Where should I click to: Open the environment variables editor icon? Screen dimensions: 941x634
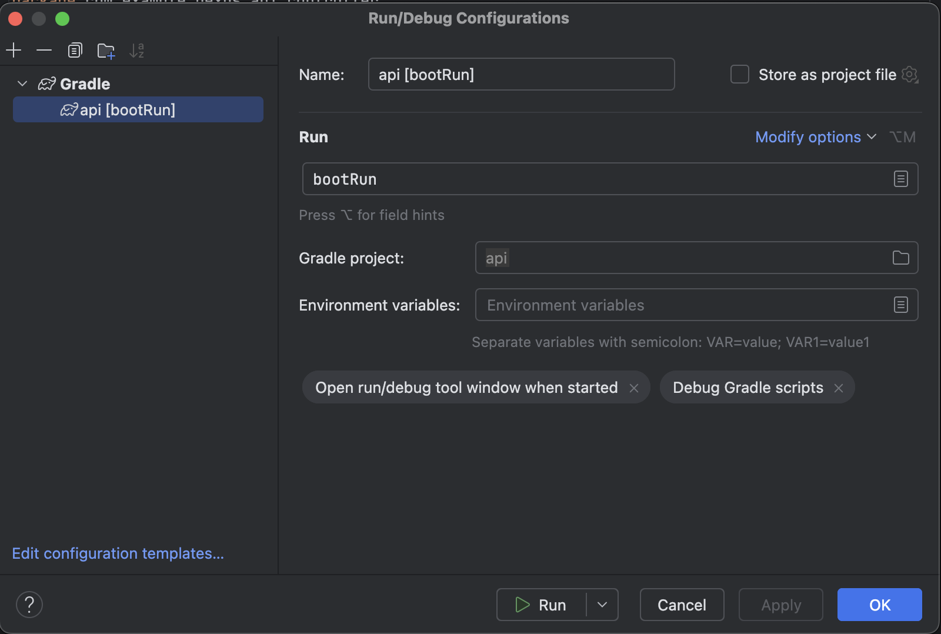click(901, 305)
